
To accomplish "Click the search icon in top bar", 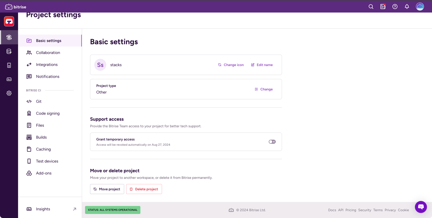I will tap(371, 7).
